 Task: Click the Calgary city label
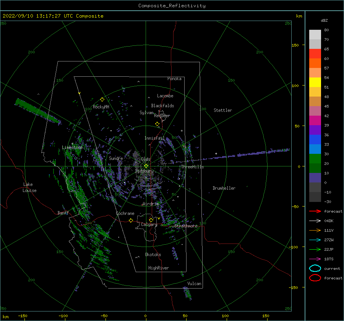149,224
